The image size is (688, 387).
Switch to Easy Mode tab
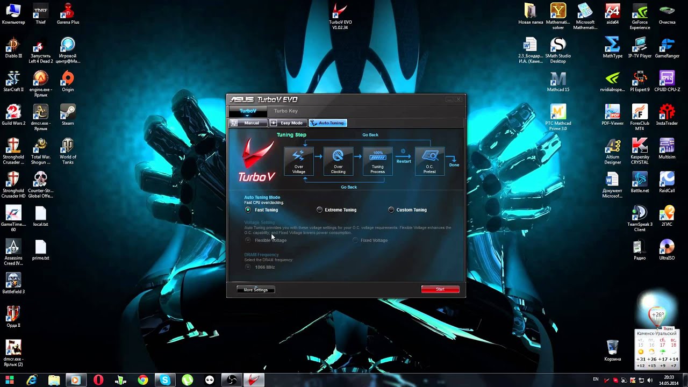coord(288,123)
